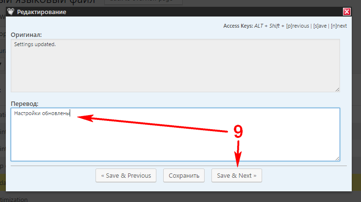This screenshot has height=202, width=361.
Task: Click the [p]revious access key hint
Action: pyautogui.click(x=298, y=26)
